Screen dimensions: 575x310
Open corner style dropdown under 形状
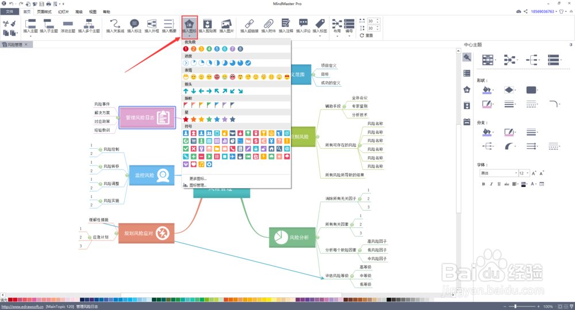click(x=554, y=104)
